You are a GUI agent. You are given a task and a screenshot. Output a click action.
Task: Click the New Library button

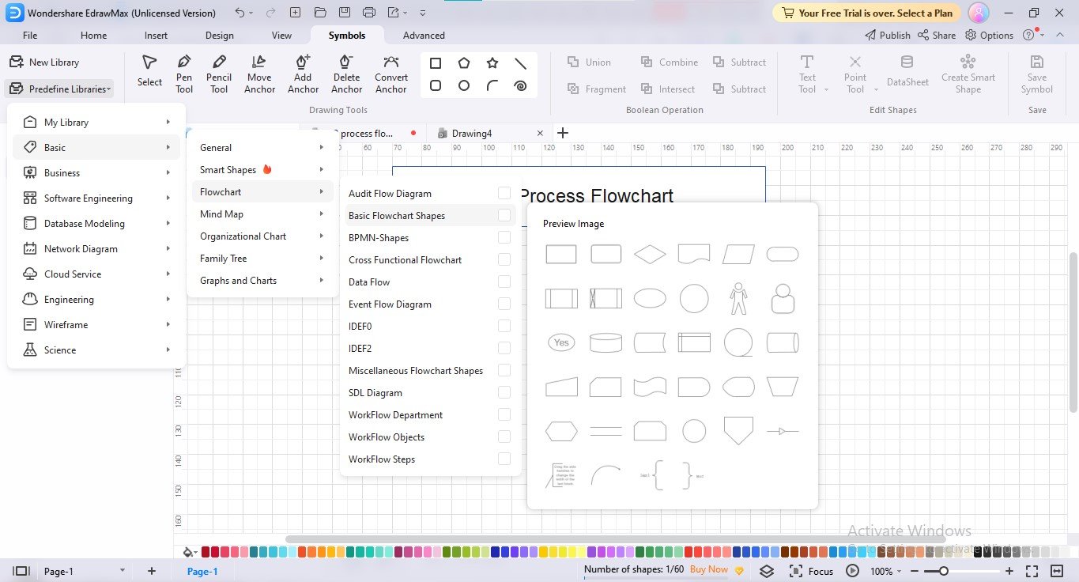(45, 62)
